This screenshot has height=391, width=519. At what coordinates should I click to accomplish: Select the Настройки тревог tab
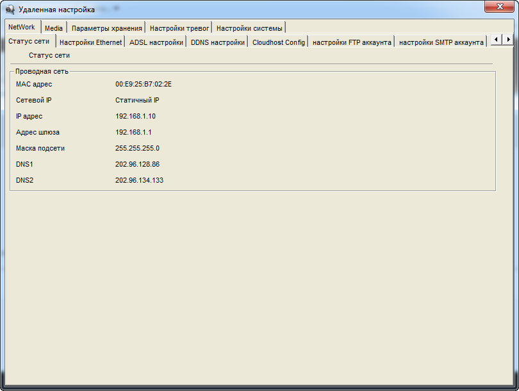179,28
